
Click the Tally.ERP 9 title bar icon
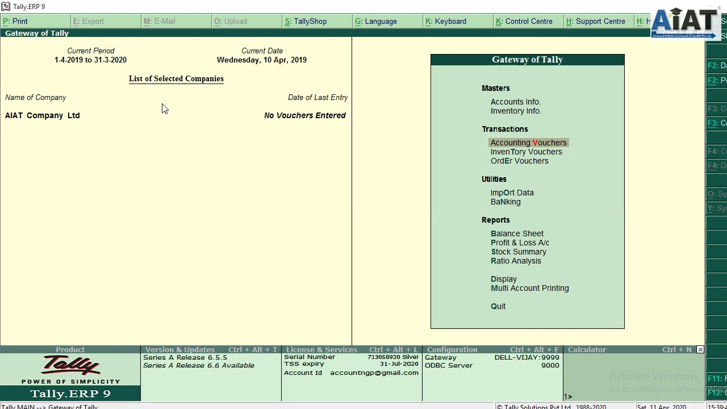6,6
